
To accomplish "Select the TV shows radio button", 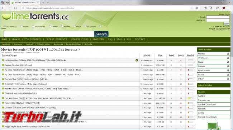I will (86, 26).
